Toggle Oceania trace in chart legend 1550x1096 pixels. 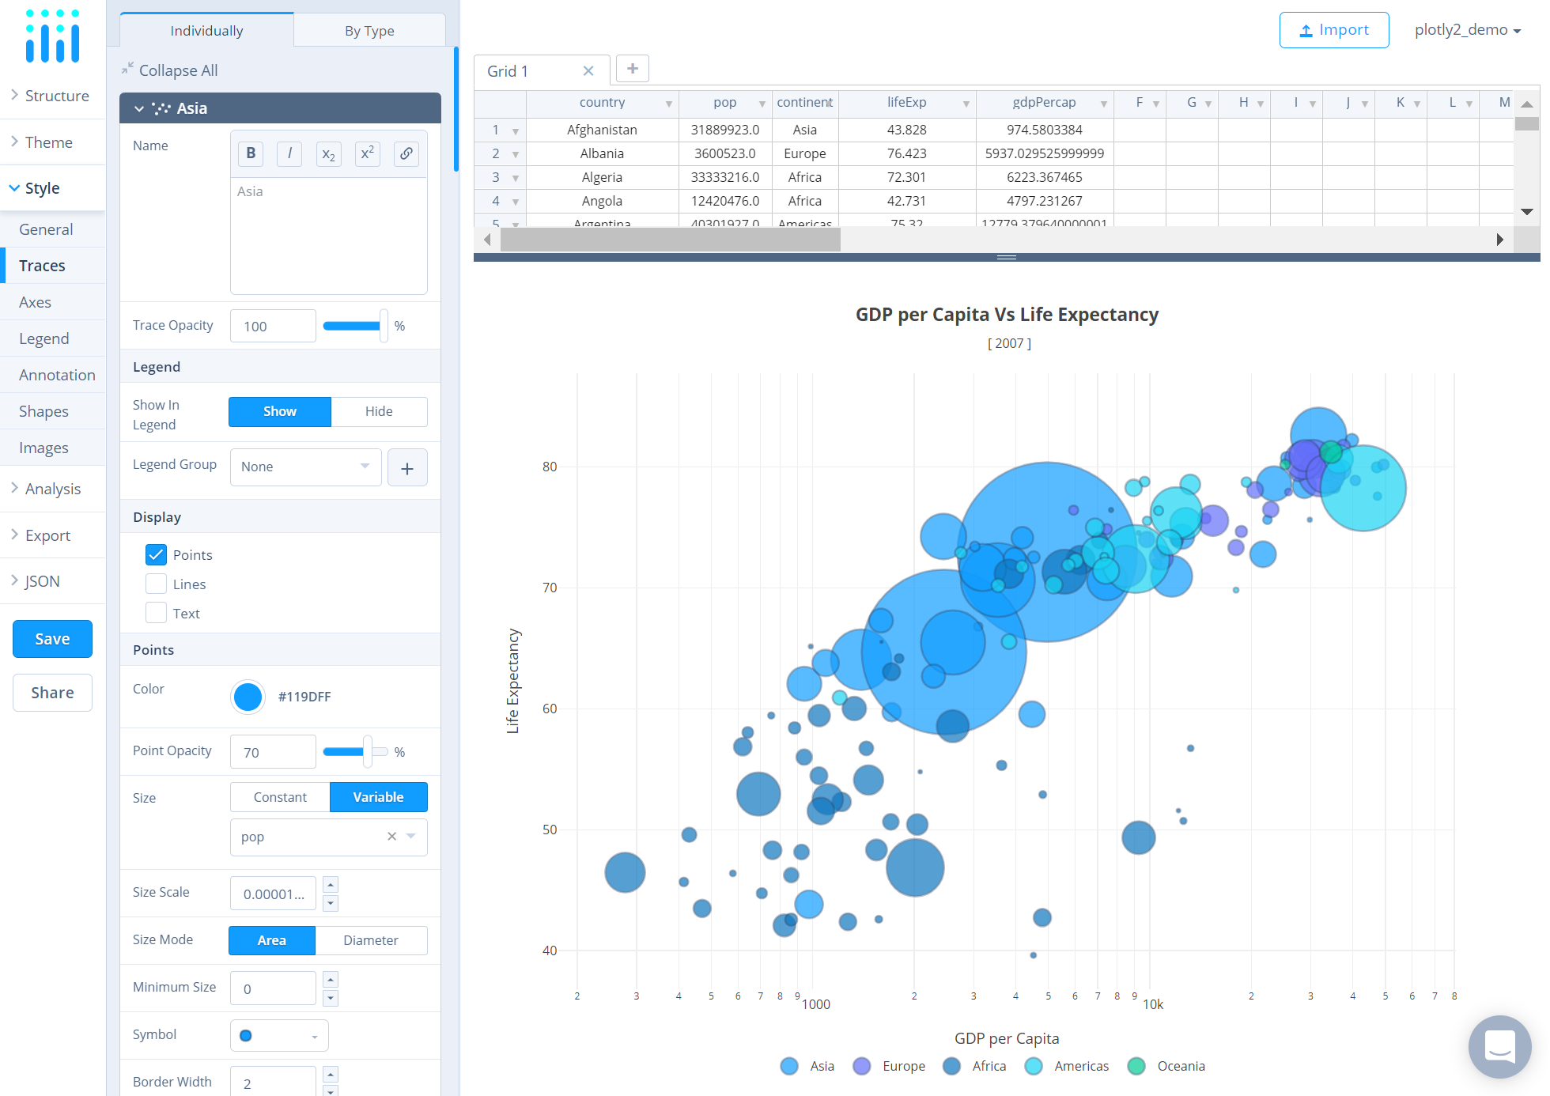1166,1066
